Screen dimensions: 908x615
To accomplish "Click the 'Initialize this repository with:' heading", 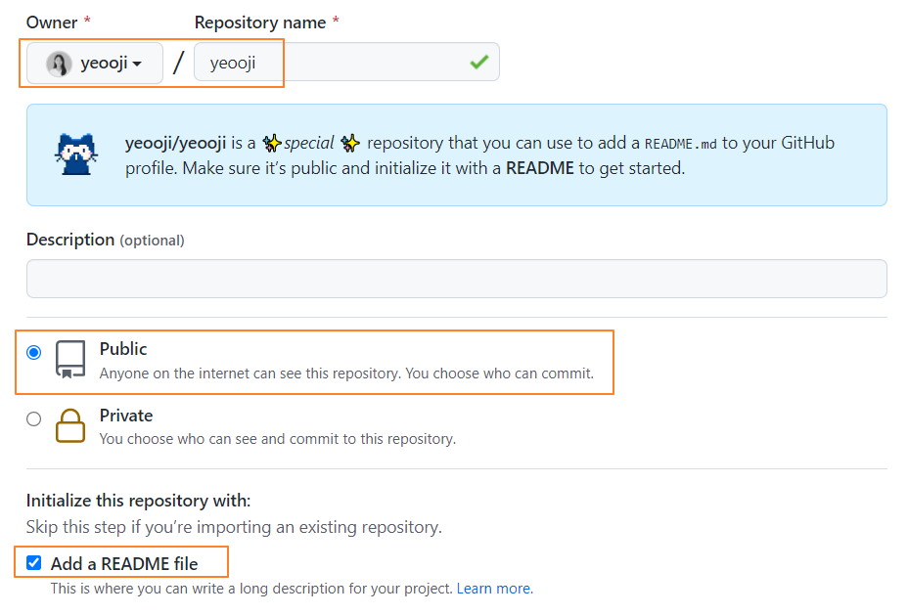I will click(x=138, y=501).
